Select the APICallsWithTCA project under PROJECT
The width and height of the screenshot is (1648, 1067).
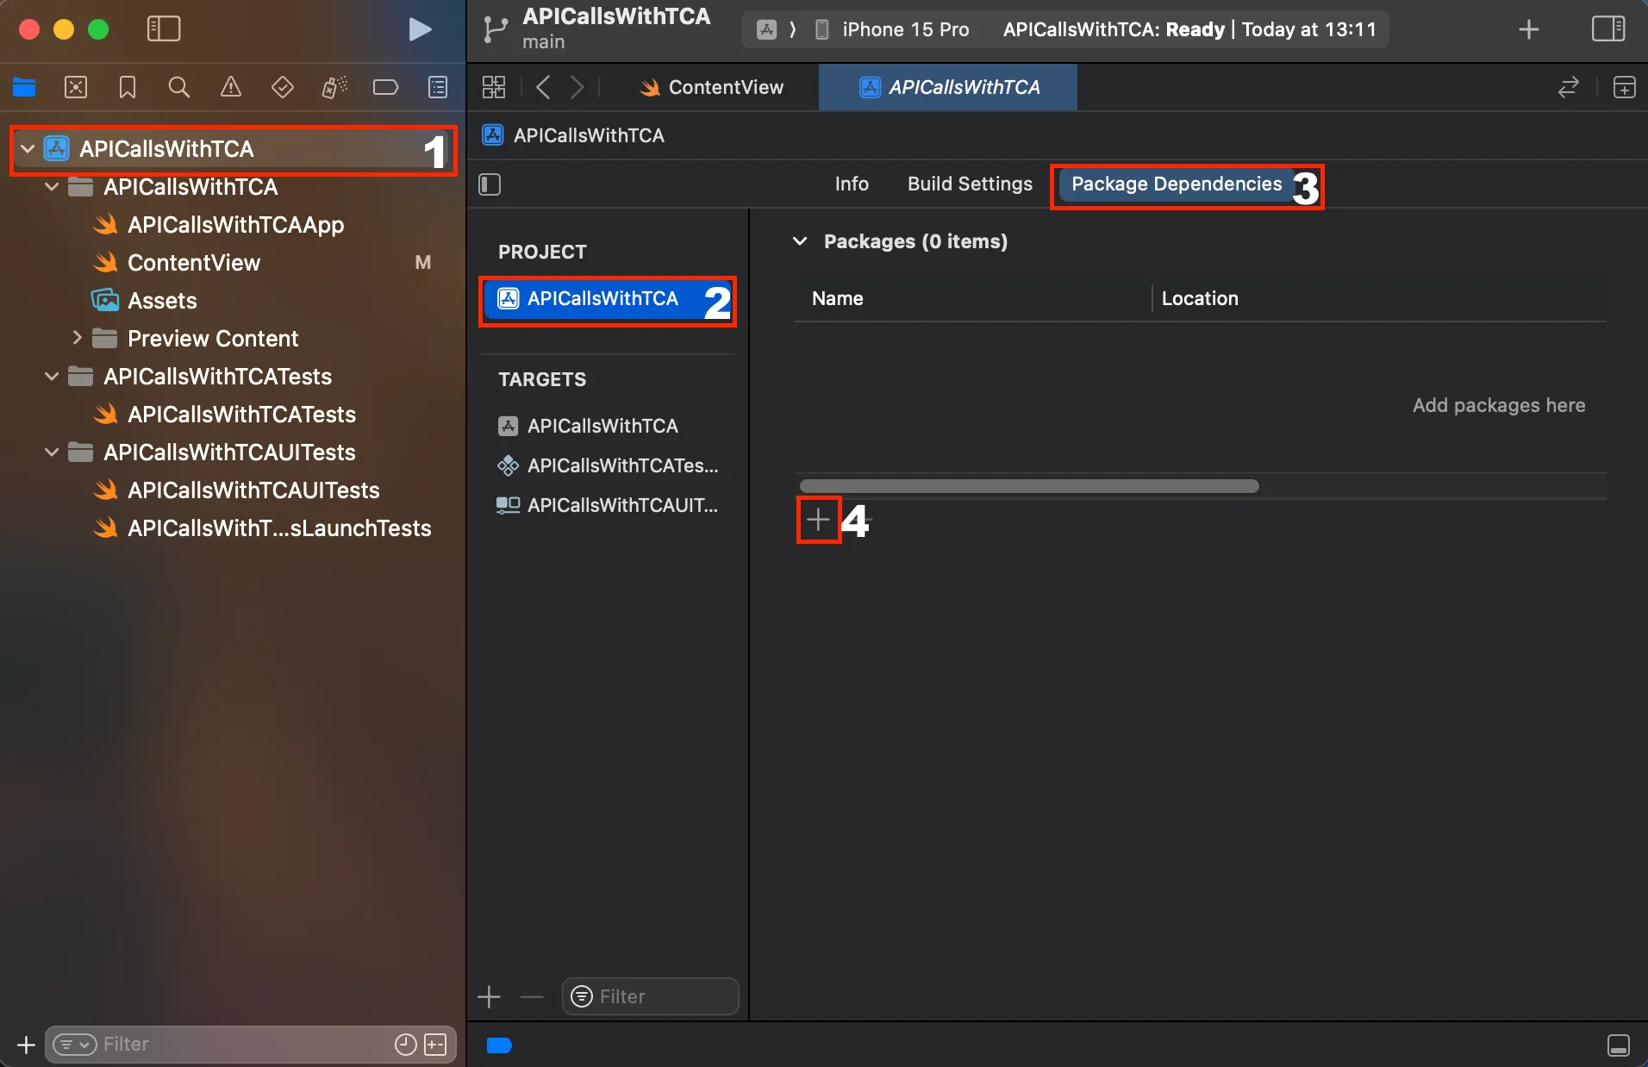(x=608, y=299)
